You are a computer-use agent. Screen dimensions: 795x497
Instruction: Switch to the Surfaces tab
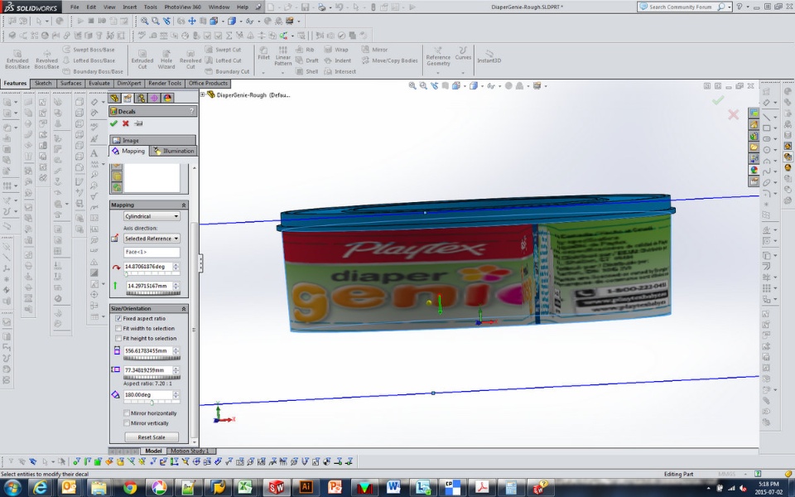pyautogui.click(x=70, y=83)
